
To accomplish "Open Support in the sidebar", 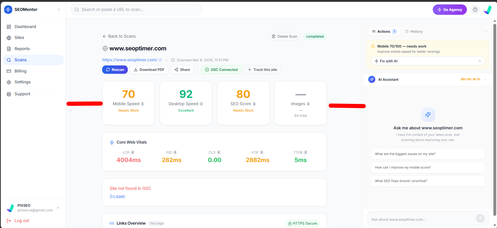I will 33,94.
